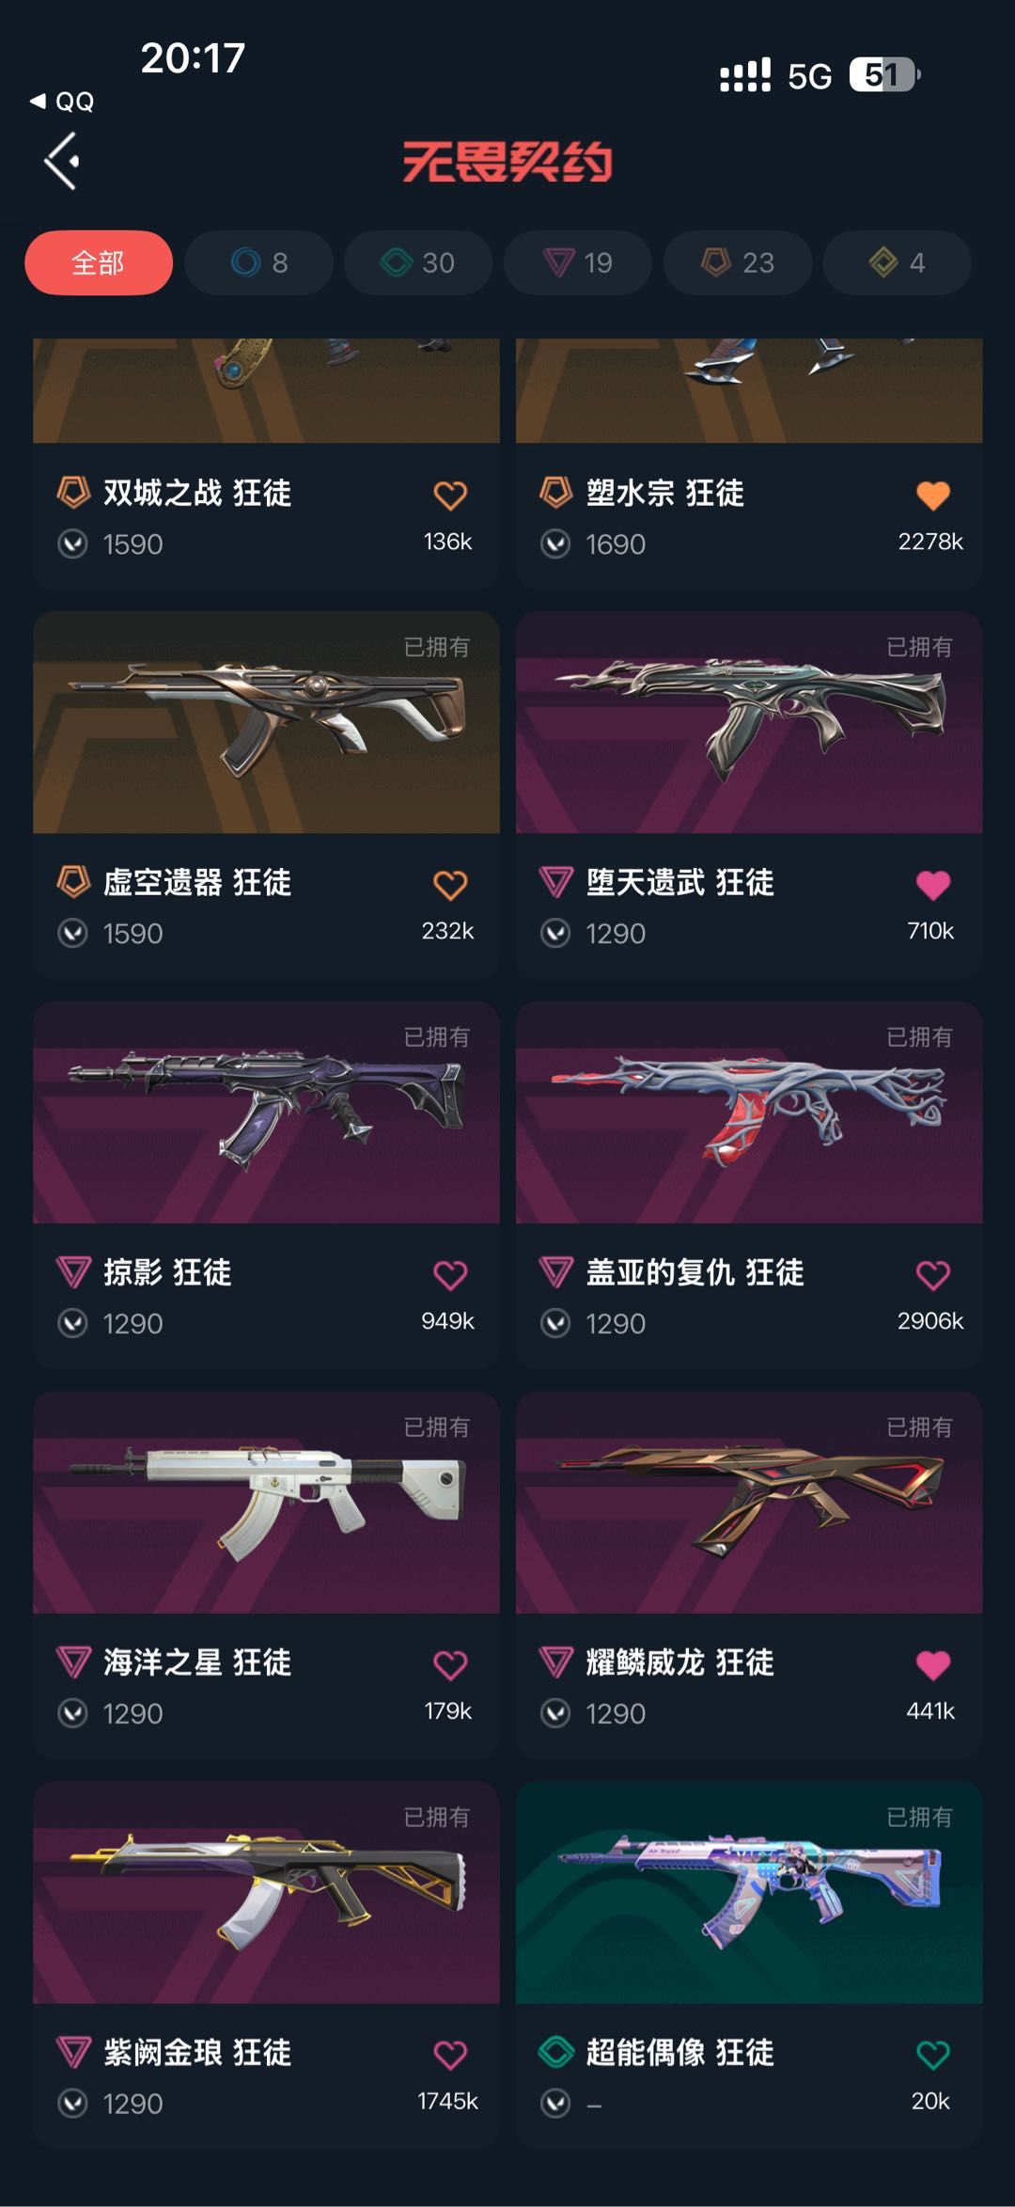Toggle heart on 虚空遗器 狂徒
This screenshot has height=2207, width=1015.
click(x=450, y=885)
